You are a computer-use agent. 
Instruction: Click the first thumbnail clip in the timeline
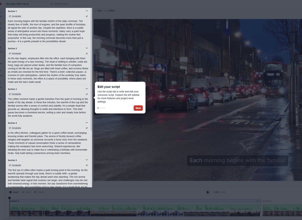[x=27, y=214]
